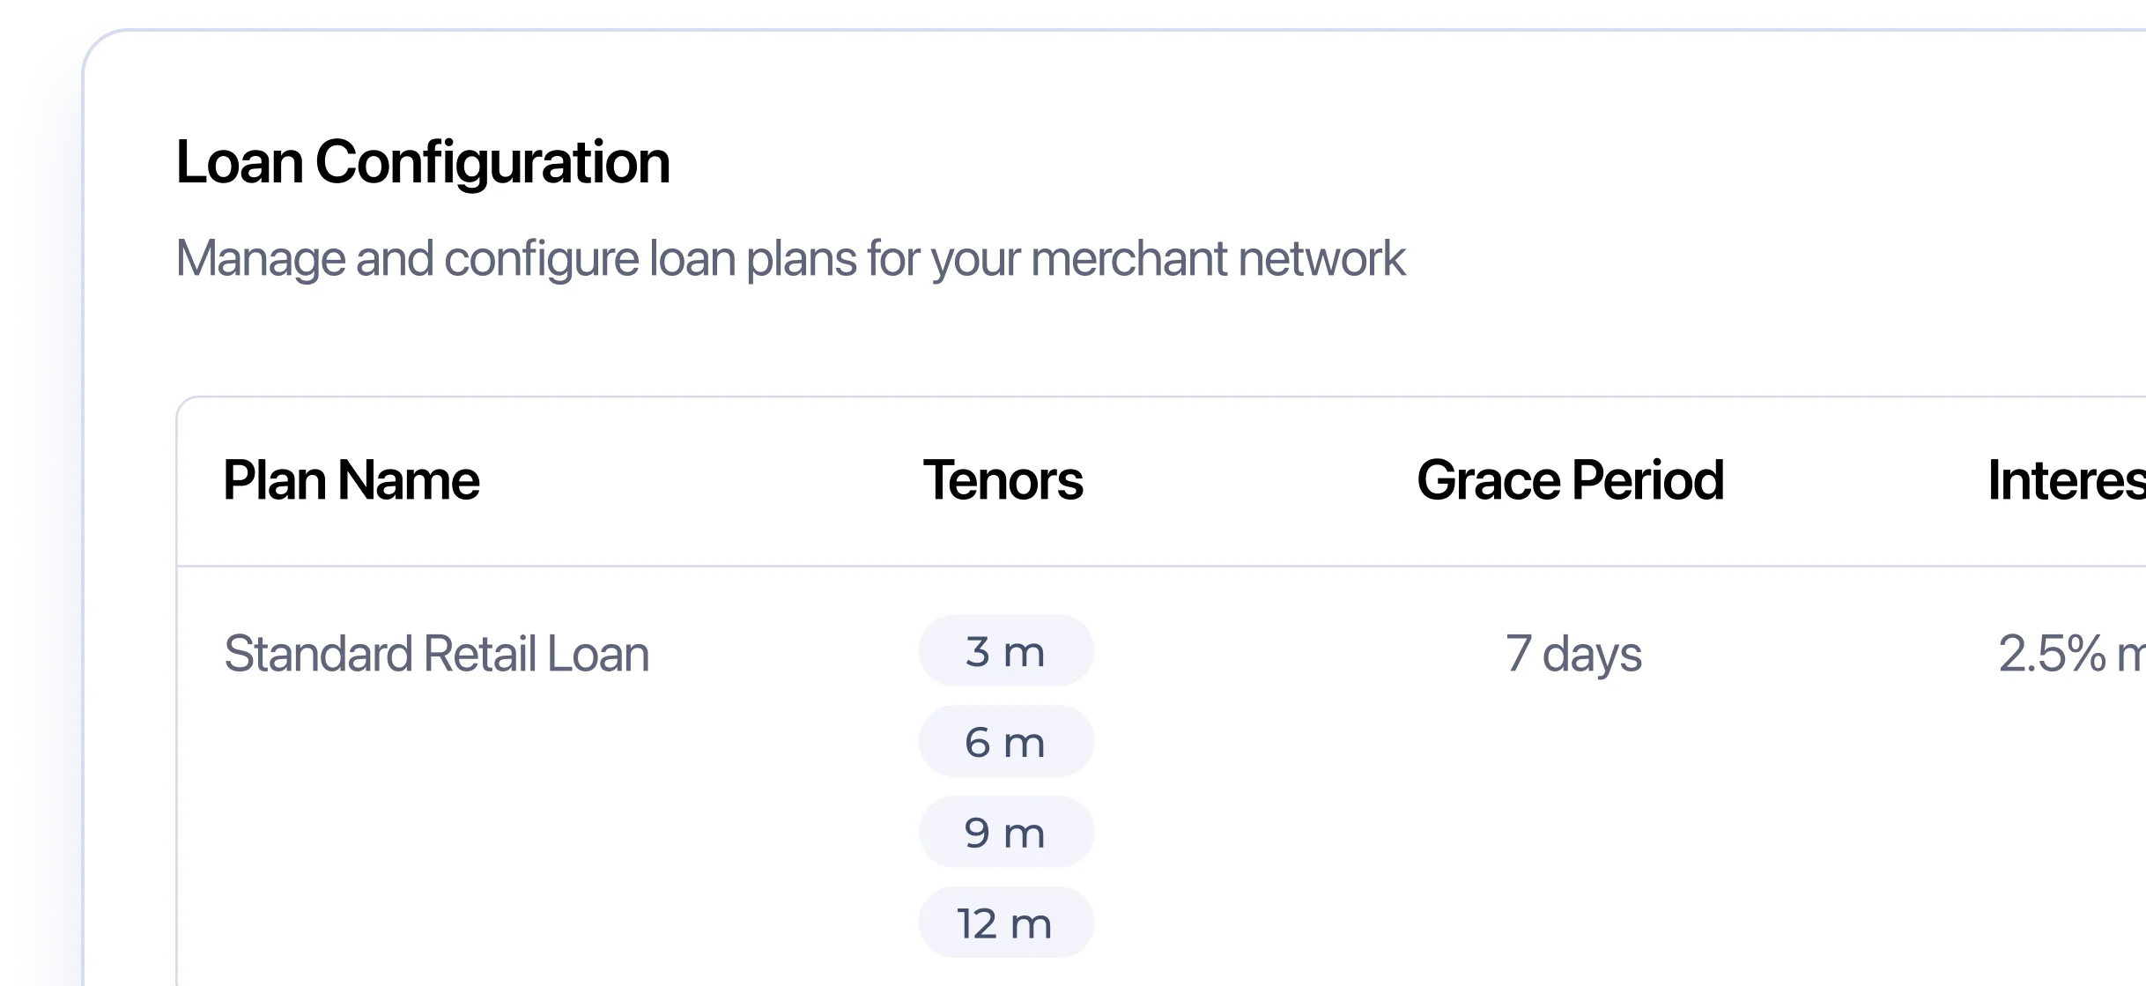Click the 7 days grace period value
Image resolution: width=2146 pixels, height=986 pixels.
pos(1573,654)
